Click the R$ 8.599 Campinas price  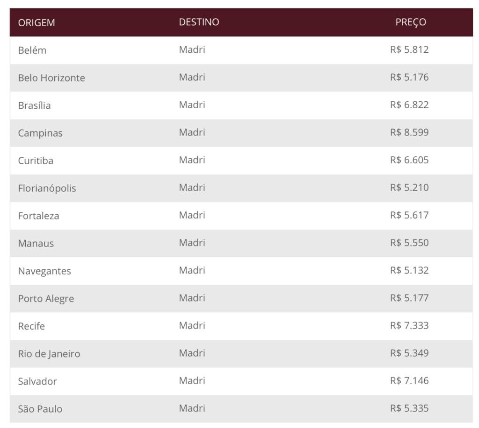pyautogui.click(x=409, y=132)
